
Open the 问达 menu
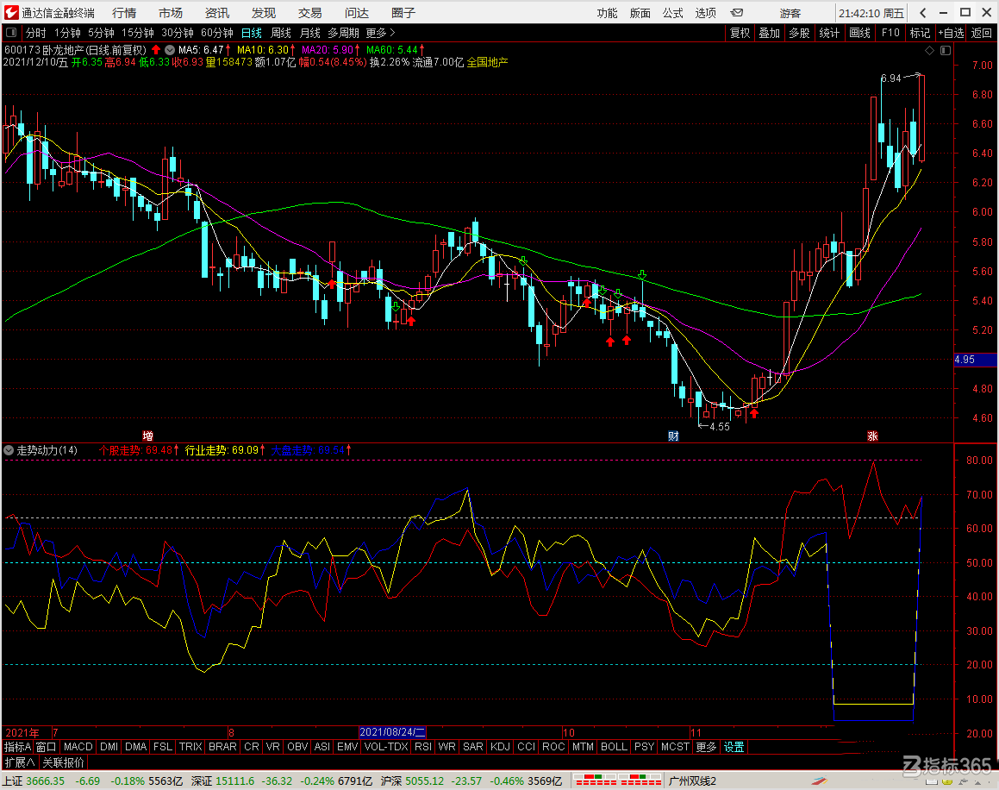(357, 13)
